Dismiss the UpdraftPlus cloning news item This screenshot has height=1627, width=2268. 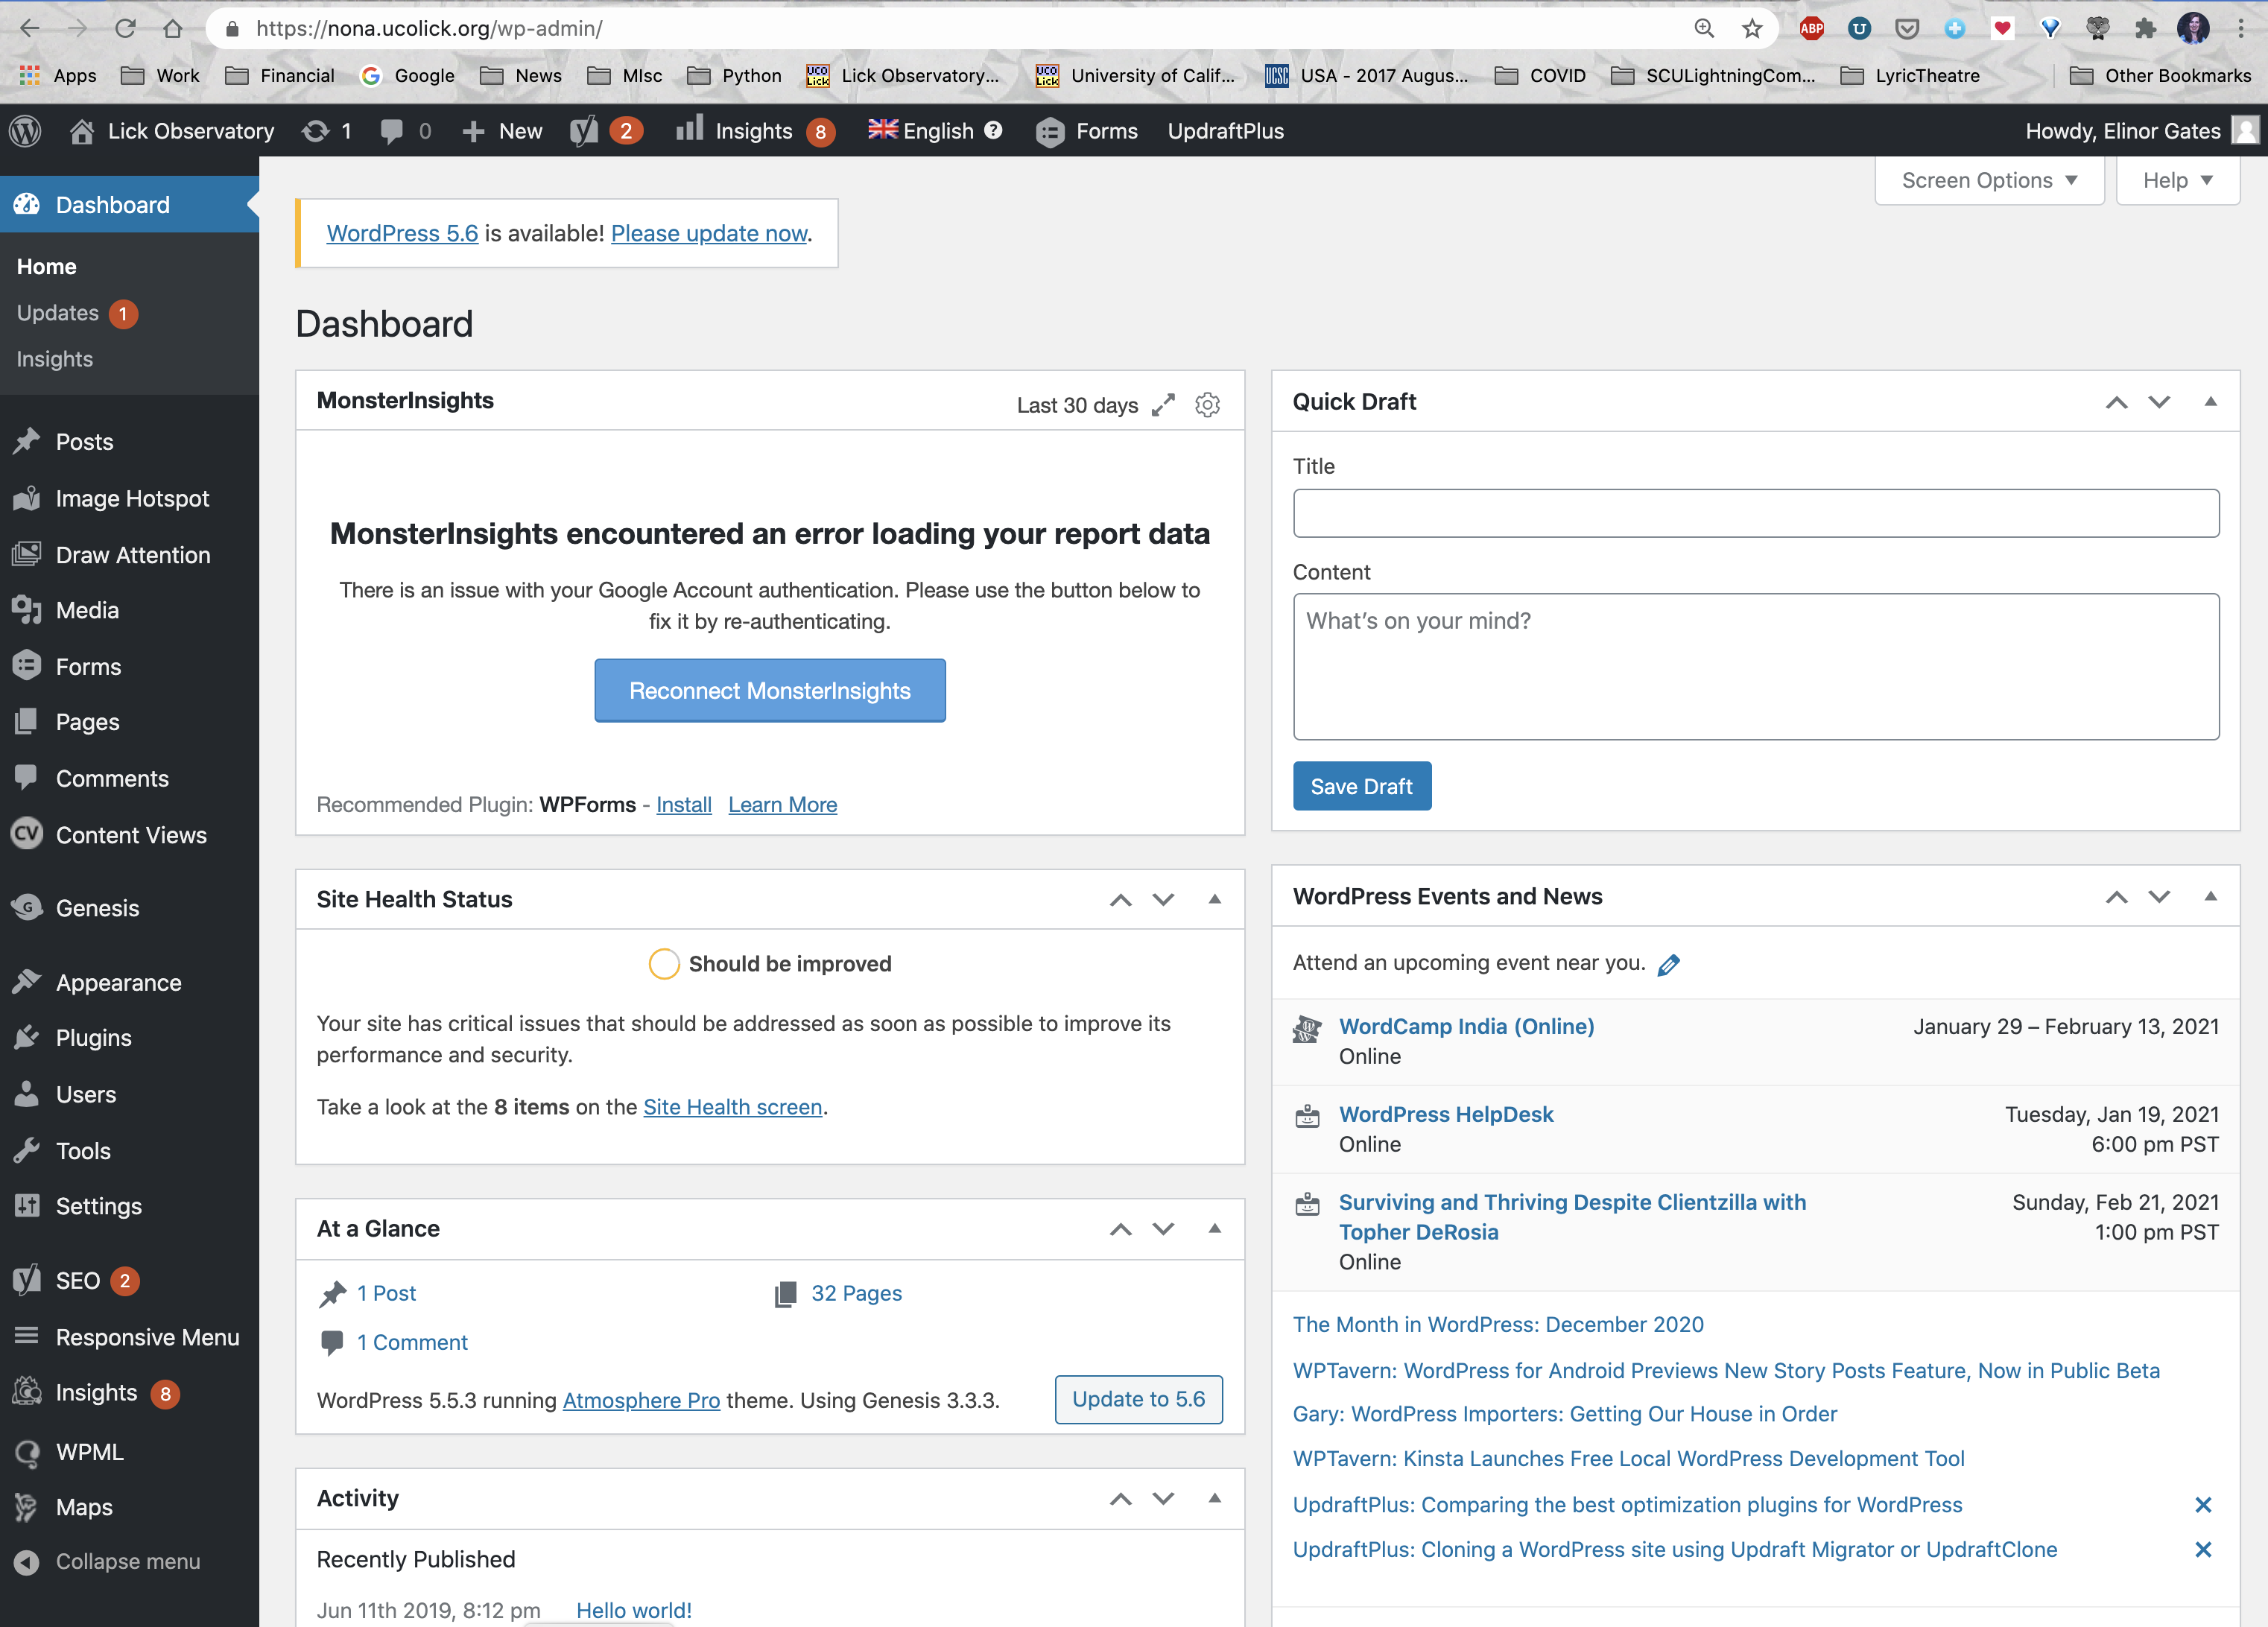click(2203, 1550)
